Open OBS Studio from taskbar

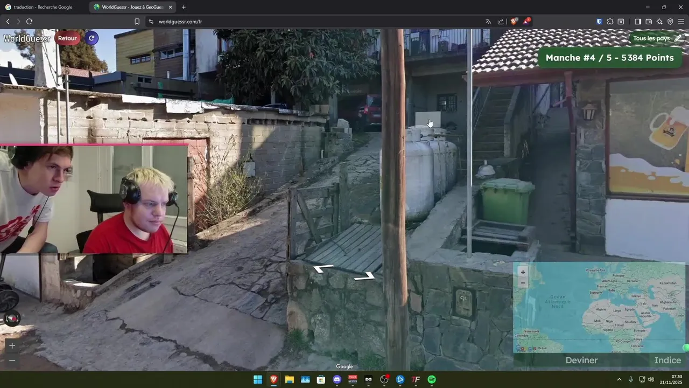click(384, 379)
